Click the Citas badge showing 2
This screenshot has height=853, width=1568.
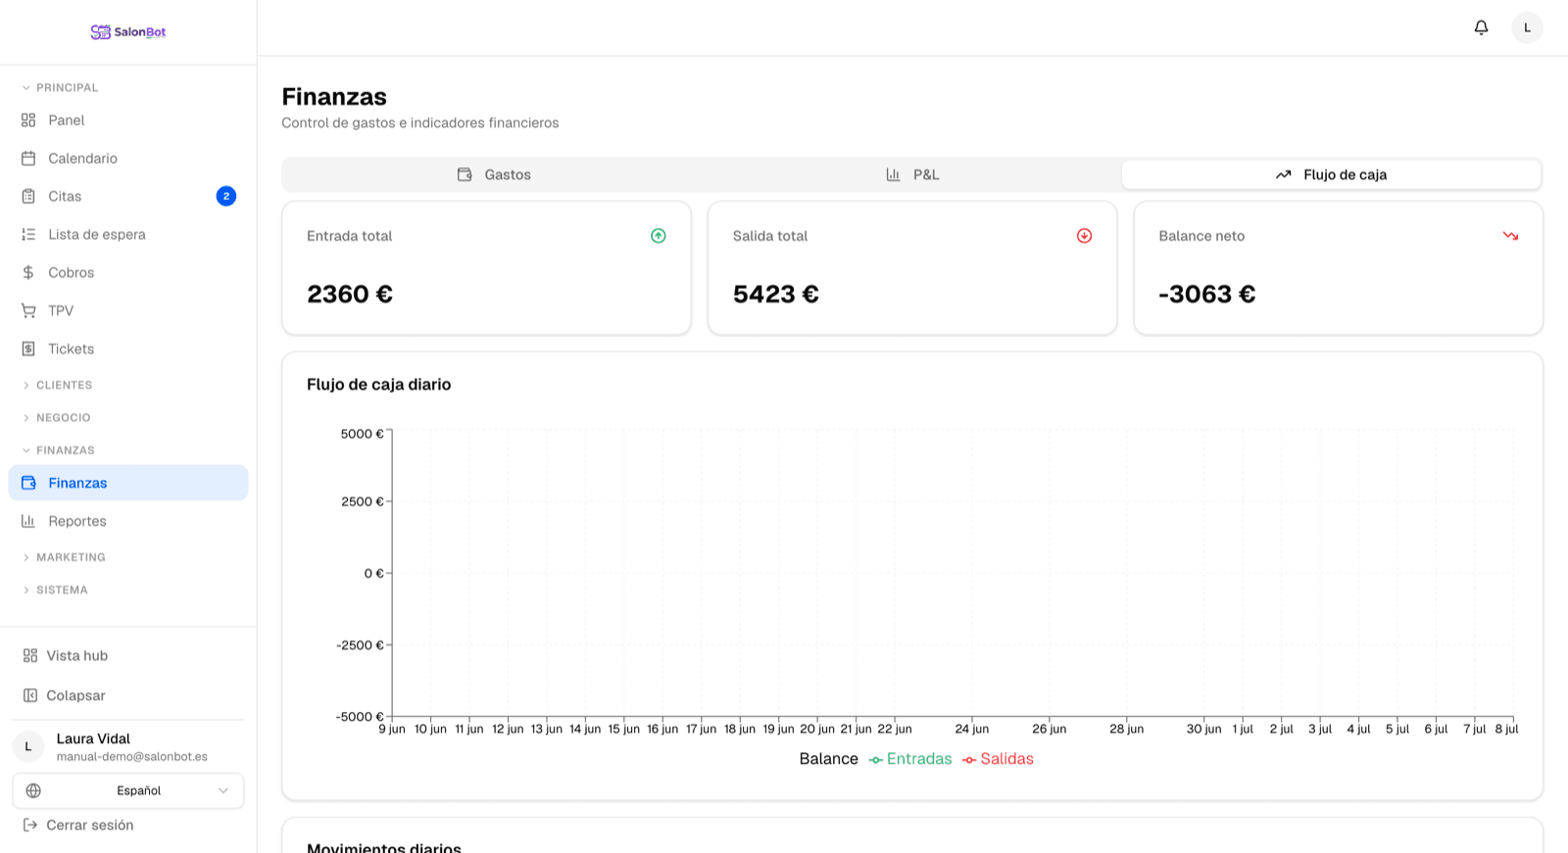click(226, 196)
